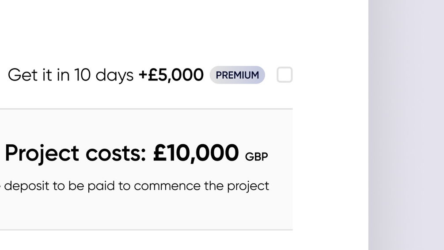Click the word "Get" in the delivery option
This screenshot has height=250, width=444.
point(23,75)
